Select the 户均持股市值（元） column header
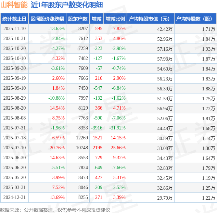The image size is (217, 213). click(151, 19)
